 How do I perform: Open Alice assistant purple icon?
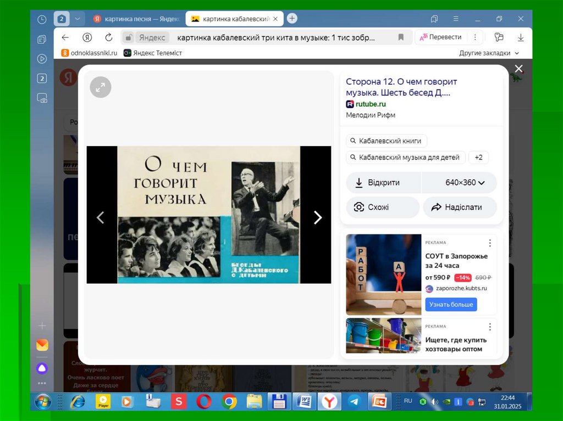[x=42, y=368]
